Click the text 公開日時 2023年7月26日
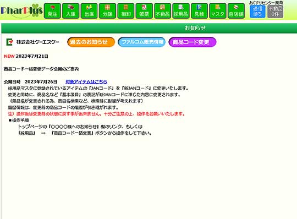The width and height of the screenshot is (297, 219). click(x=30, y=81)
